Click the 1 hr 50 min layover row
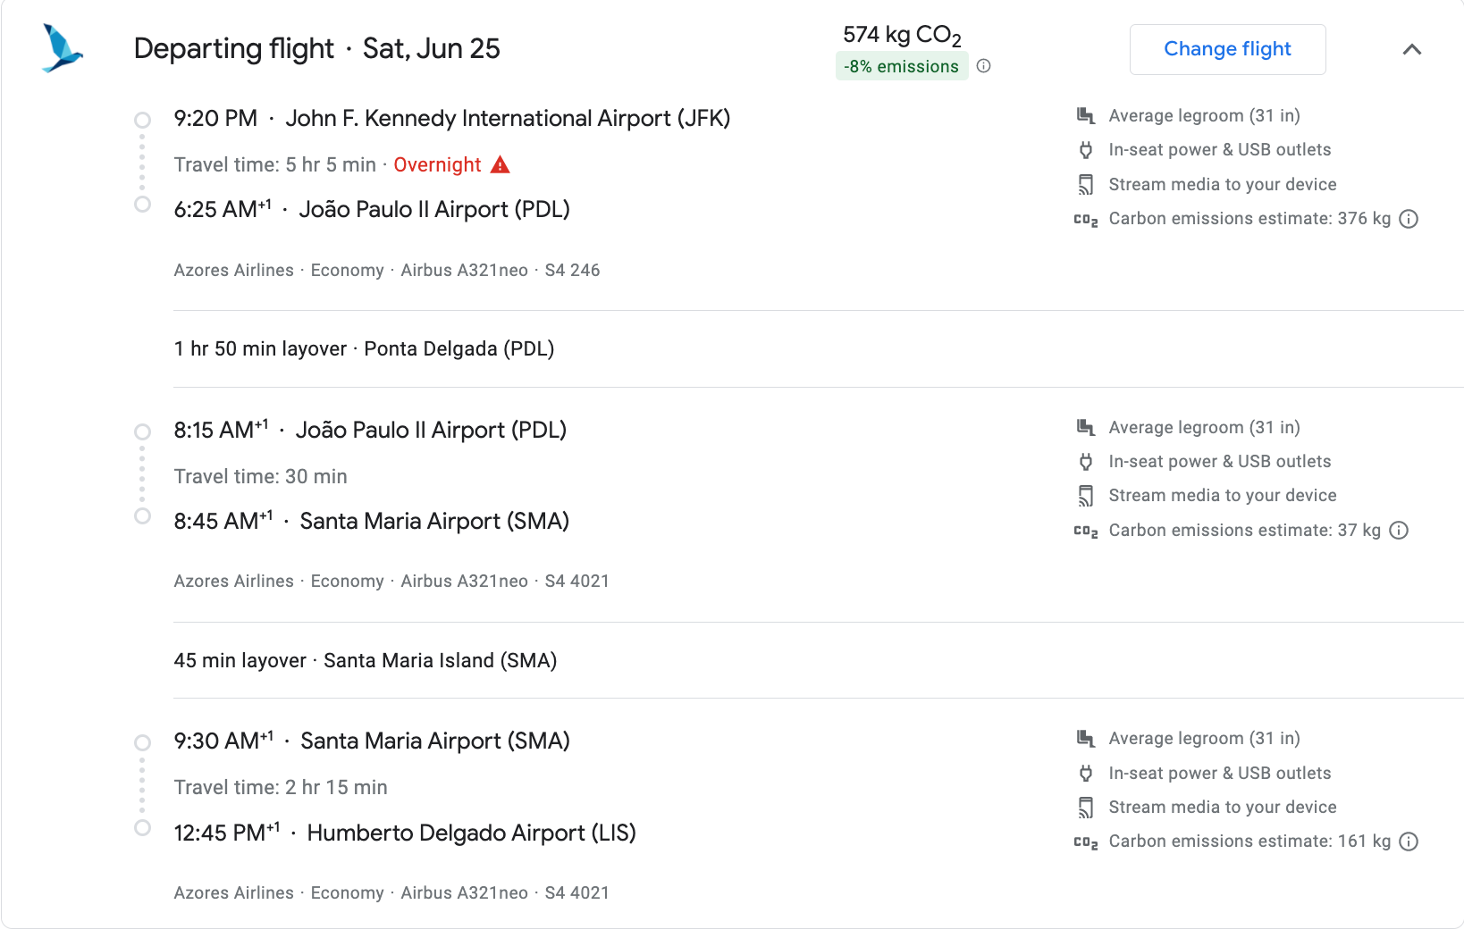The image size is (1464, 938). click(x=818, y=349)
